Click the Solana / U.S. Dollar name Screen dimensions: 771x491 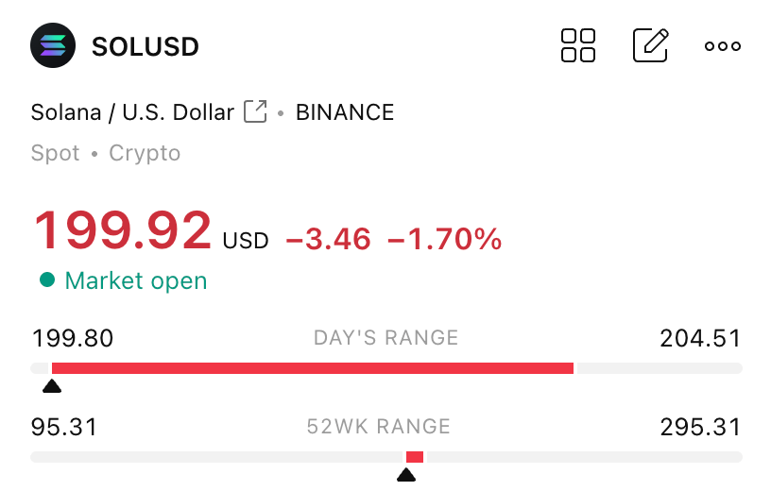click(x=132, y=112)
